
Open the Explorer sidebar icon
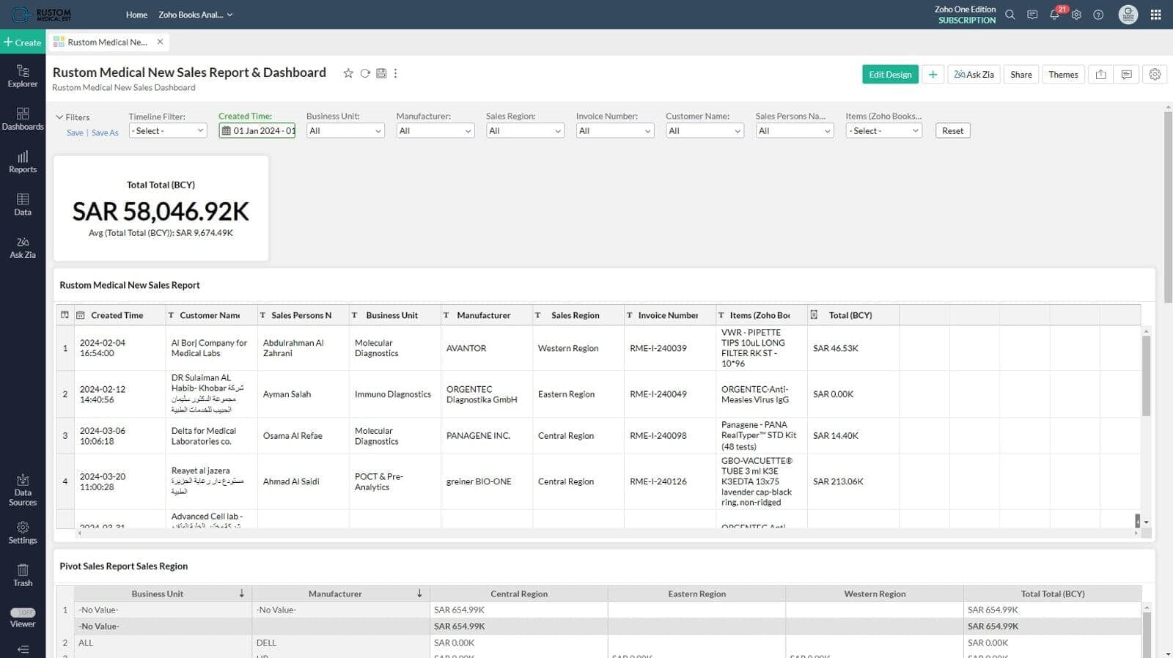pos(23,76)
